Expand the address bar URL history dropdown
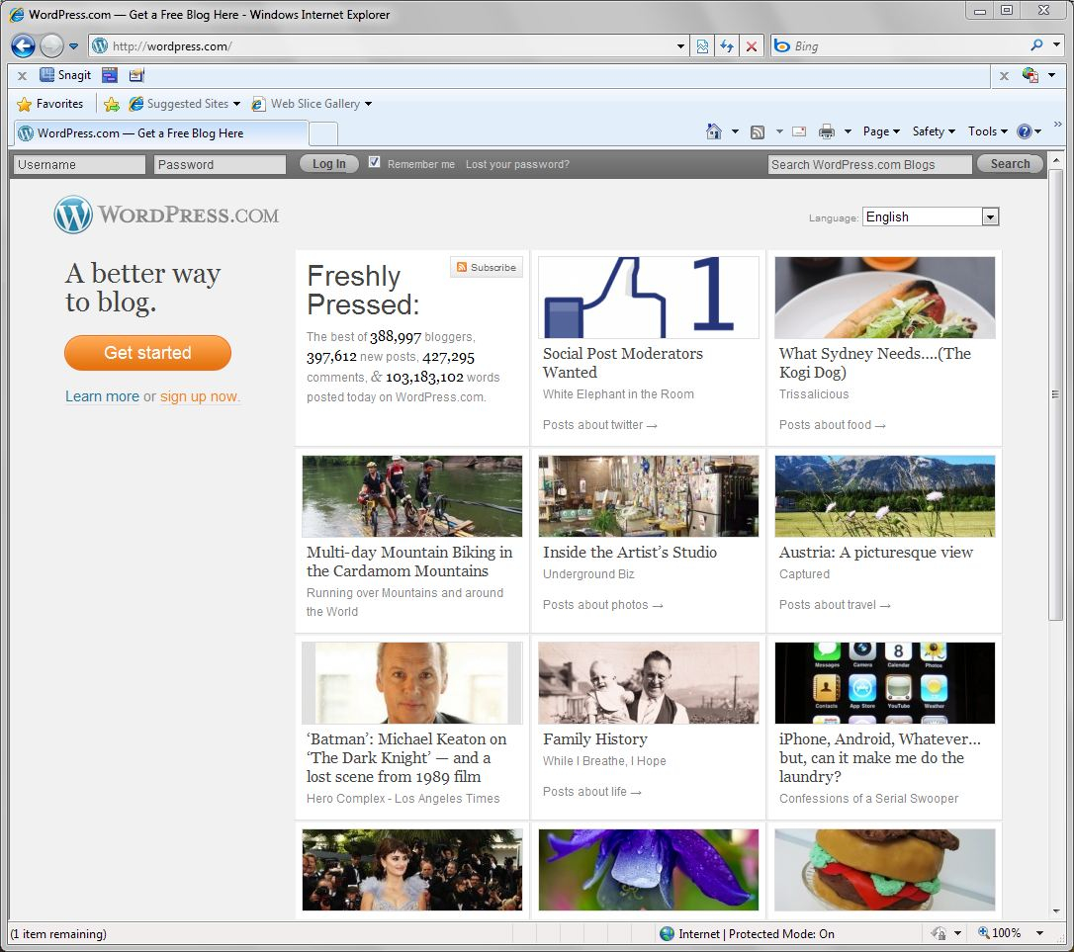 pos(680,46)
